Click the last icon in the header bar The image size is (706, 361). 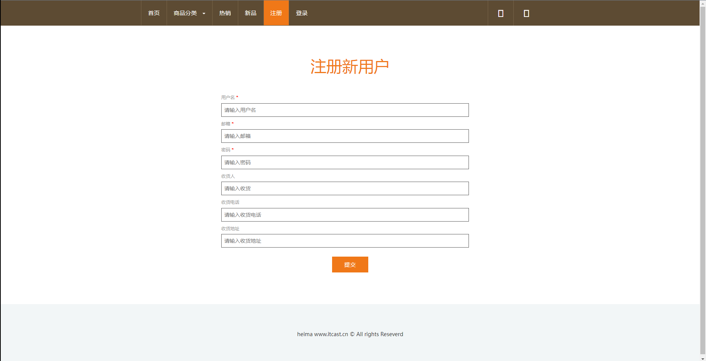tap(526, 13)
